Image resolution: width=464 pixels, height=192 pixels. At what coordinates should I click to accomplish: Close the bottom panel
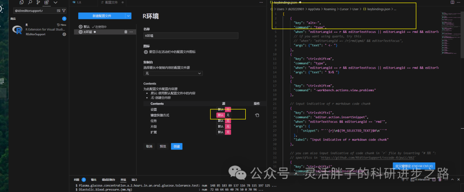[459, 180]
